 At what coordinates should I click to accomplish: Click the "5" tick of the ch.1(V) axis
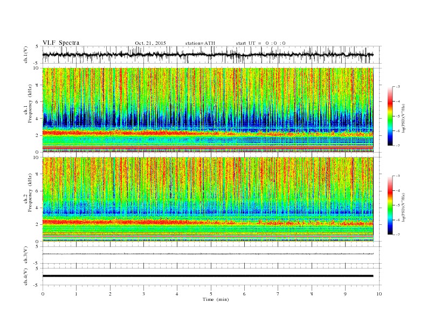[x=37, y=46]
